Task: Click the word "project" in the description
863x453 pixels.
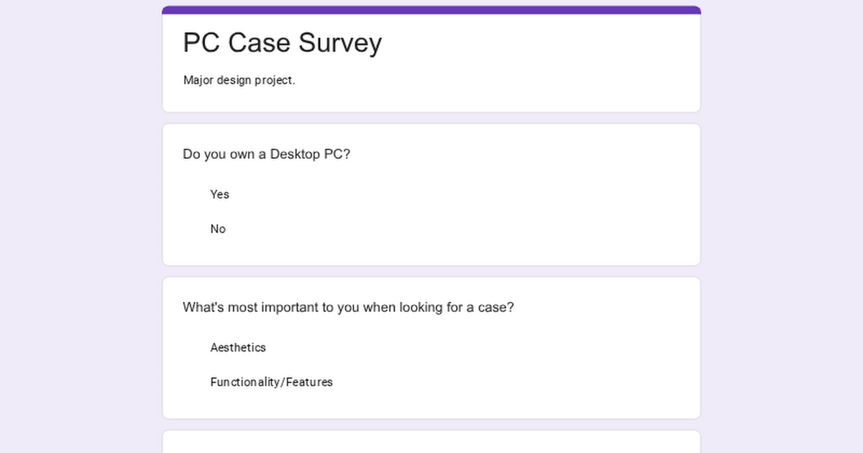Action: tap(273, 80)
